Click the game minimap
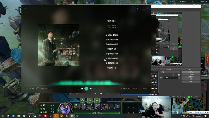The height and width of the screenshot is (118, 209). pos(191,106)
